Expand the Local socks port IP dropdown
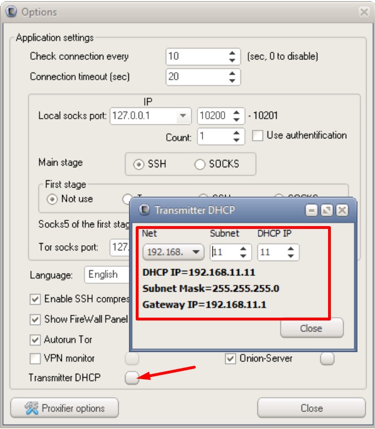This screenshot has width=375, height=429. click(183, 116)
